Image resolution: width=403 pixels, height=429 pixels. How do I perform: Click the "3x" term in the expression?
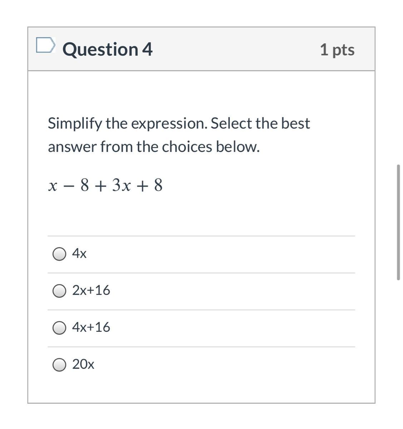(121, 186)
